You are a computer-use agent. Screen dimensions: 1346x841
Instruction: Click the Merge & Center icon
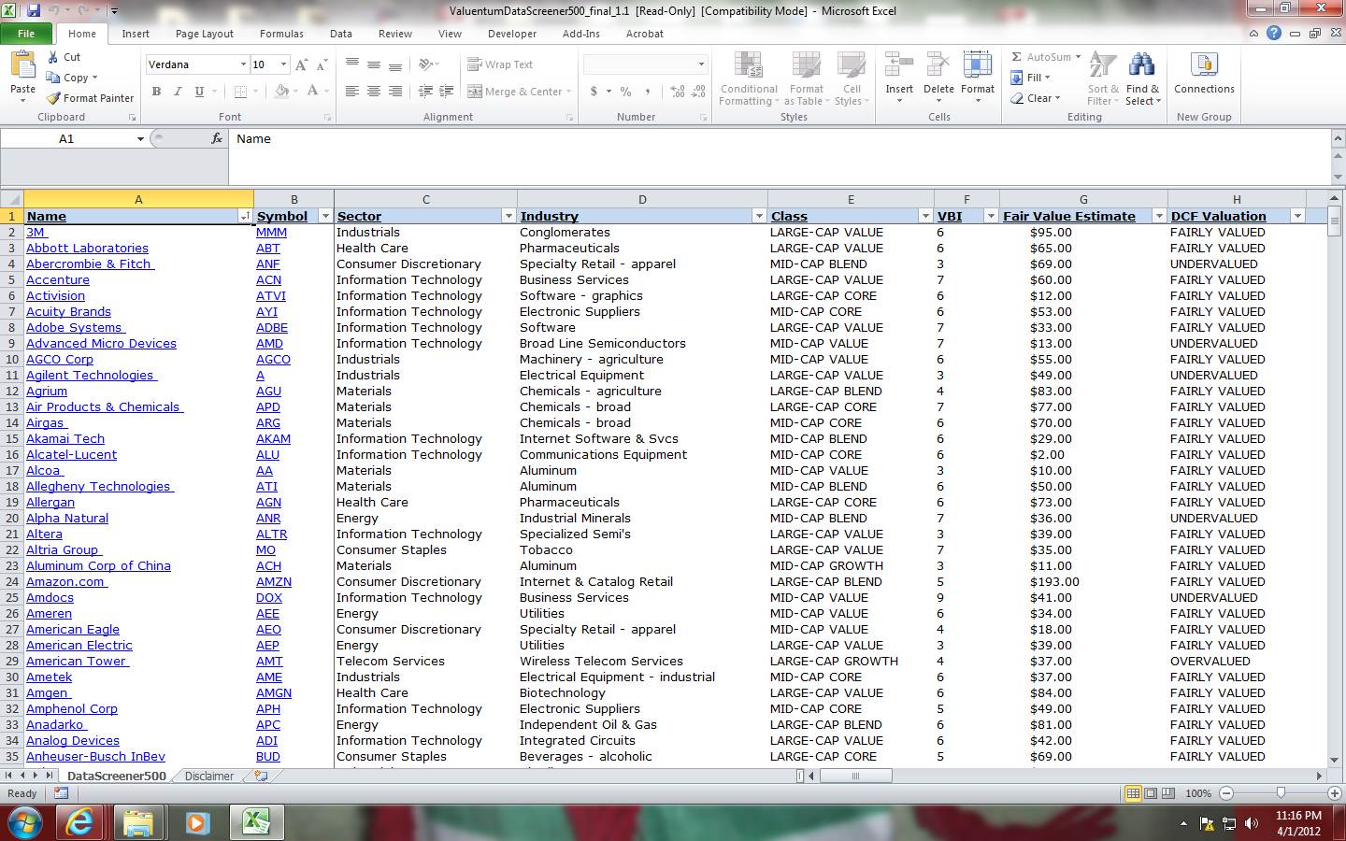pos(475,92)
